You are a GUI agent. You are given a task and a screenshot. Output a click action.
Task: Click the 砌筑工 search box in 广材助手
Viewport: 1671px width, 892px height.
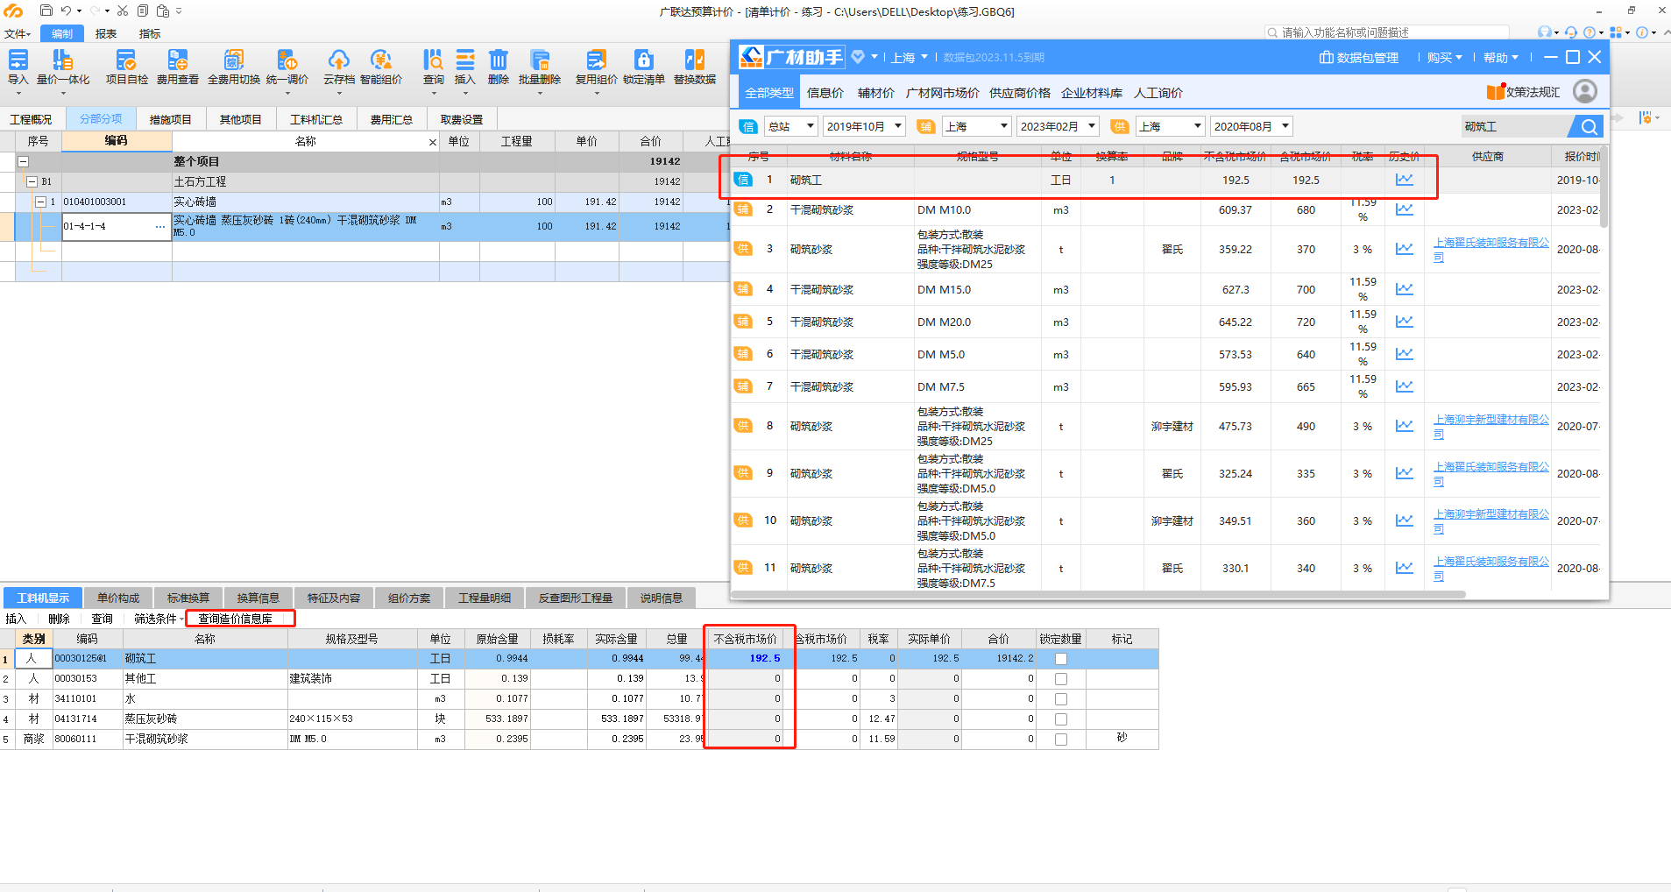pos(1514,127)
